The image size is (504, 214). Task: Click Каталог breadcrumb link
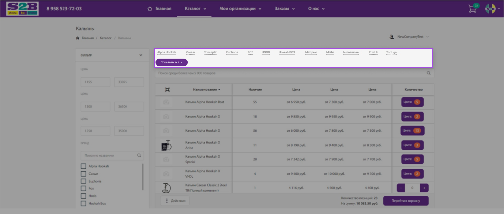point(105,38)
